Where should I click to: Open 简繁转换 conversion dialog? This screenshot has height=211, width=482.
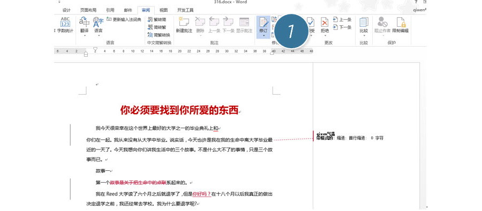point(159,35)
